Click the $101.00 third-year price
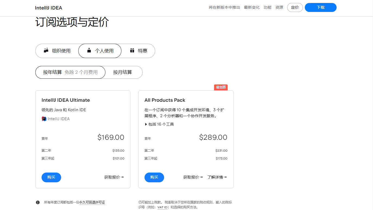Viewport: 373px width, 210px height. coord(118,158)
